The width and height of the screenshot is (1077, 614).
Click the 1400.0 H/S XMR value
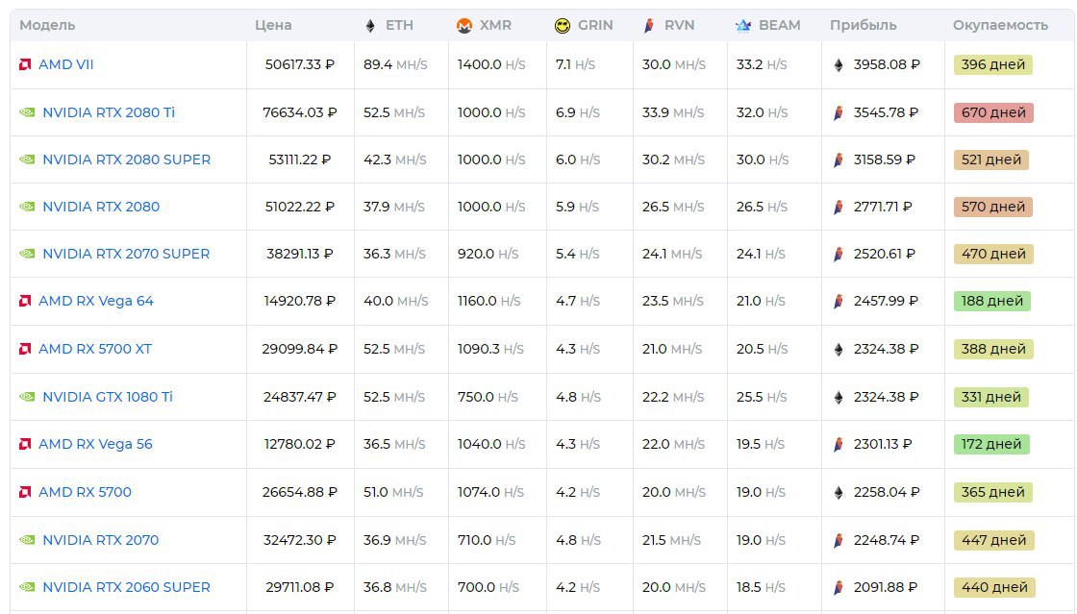491,64
